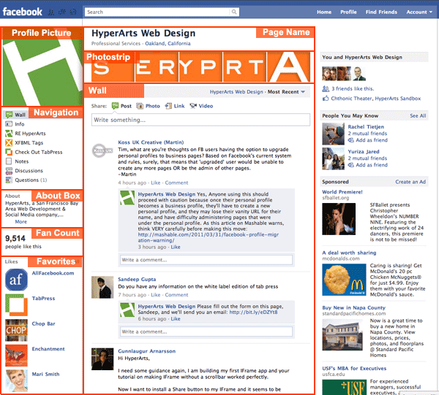Click the search magnifier icon
The image size is (439, 395).
coord(234,12)
